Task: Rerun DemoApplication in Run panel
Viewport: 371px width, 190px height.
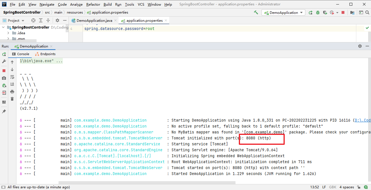Action: click(x=4, y=54)
